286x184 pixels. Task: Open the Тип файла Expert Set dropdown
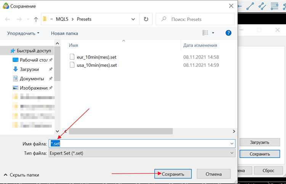pos(142,153)
